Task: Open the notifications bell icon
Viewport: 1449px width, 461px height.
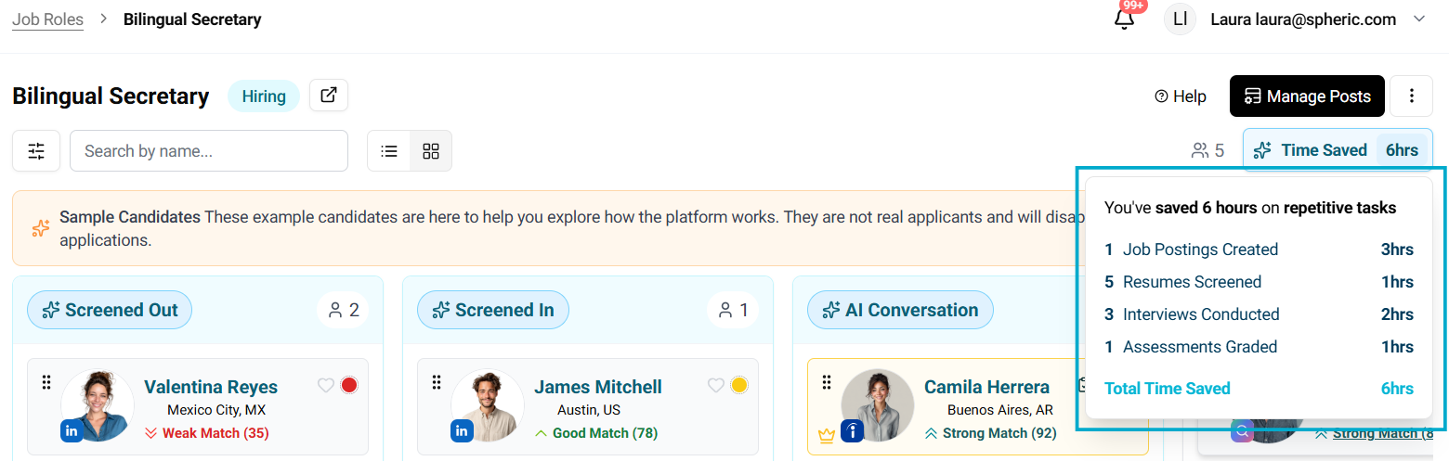Action: tap(1125, 19)
